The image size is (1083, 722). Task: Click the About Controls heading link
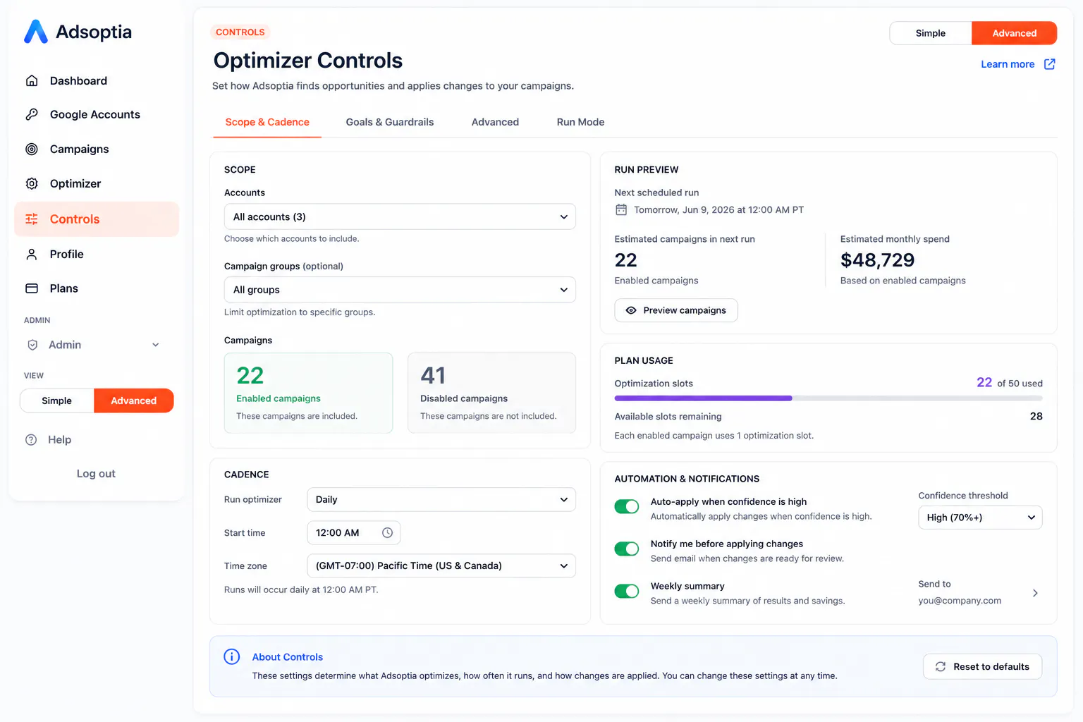[288, 656]
